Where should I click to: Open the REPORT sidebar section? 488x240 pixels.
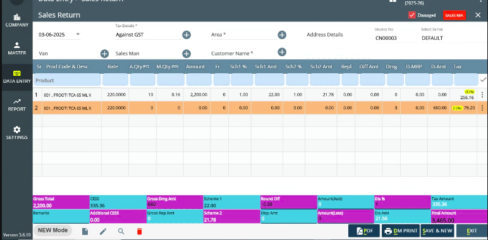17,105
